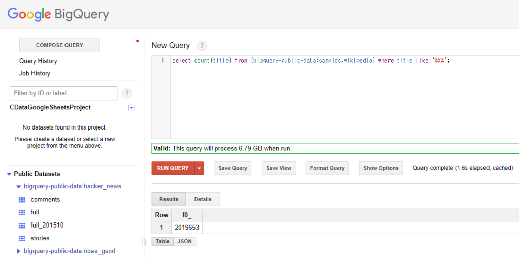Expand bigquery-public-data:noaa_gsod dataset triangle
This screenshot has width=520, height=258.
[x=19, y=251]
